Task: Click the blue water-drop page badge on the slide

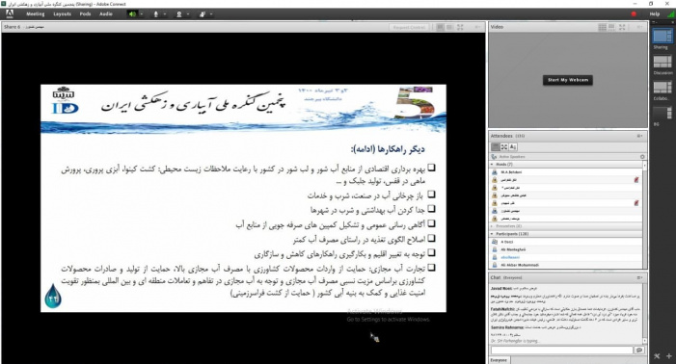Action: point(53,296)
